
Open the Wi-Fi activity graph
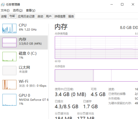coord(9,85)
